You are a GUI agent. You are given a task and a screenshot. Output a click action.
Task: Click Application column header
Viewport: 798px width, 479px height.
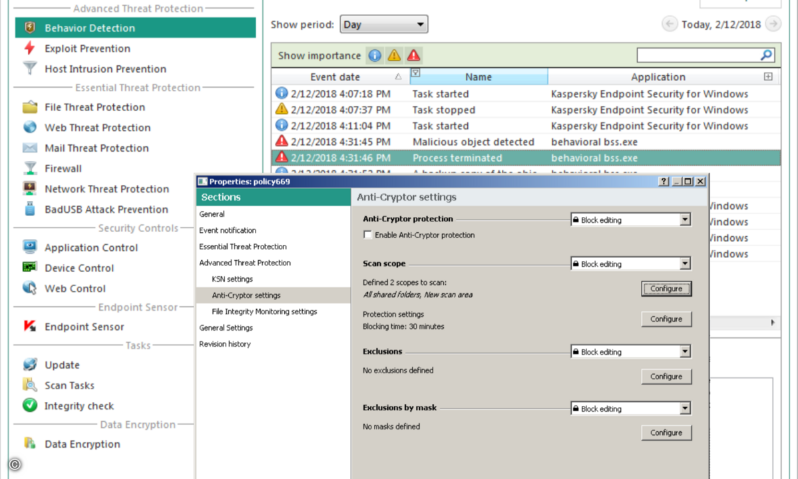coord(658,77)
